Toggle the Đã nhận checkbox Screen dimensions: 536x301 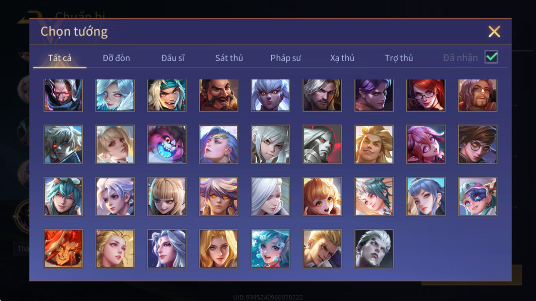pos(491,57)
